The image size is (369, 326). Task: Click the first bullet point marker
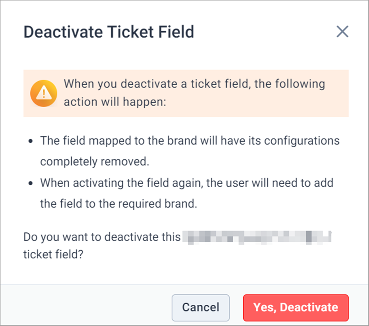pos(30,141)
